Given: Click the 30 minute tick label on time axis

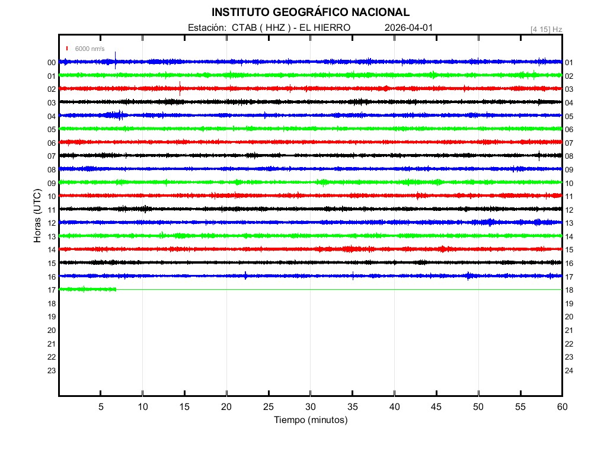Looking at the screenshot, I should pyautogui.click(x=310, y=406).
